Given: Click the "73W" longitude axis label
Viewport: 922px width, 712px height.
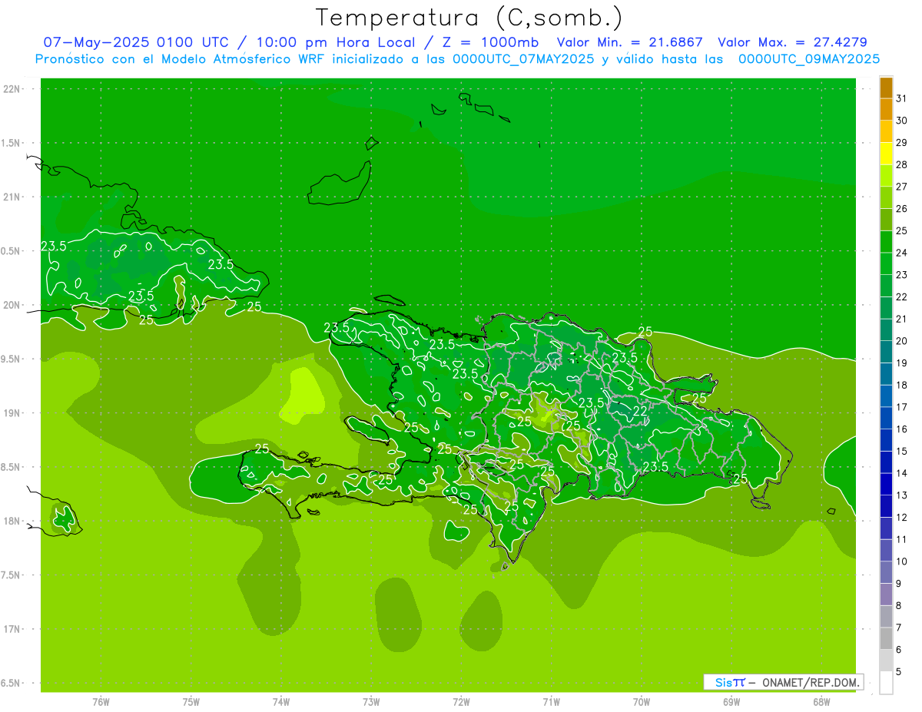Looking at the screenshot, I should tap(371, 702).
